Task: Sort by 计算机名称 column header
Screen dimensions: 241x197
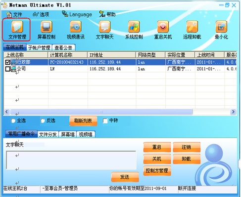Action: click(68, 55)
